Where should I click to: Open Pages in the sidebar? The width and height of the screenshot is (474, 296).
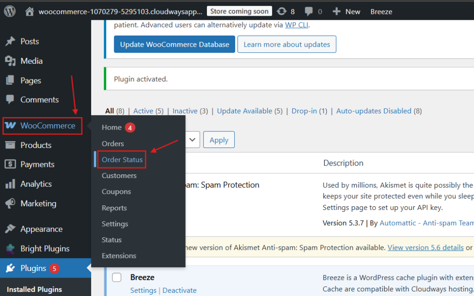click(x=31, y=80)
